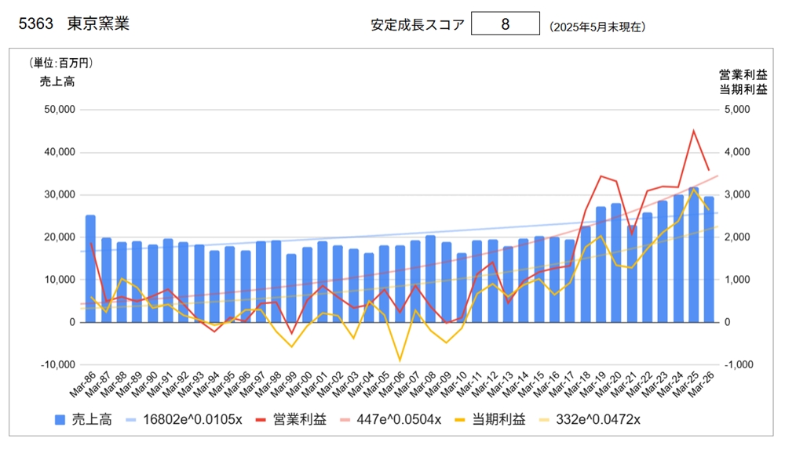
Task: Click the title 5363 東京窯業
Action: 74,24
